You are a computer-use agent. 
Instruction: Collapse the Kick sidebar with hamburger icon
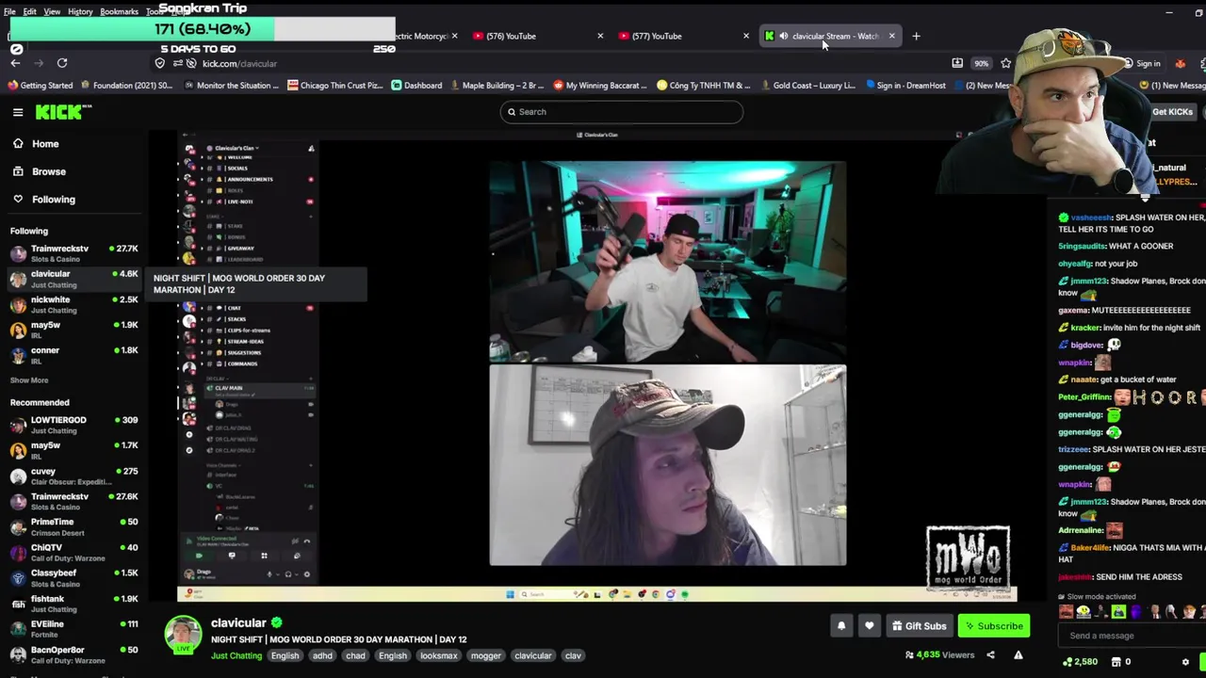18,112
